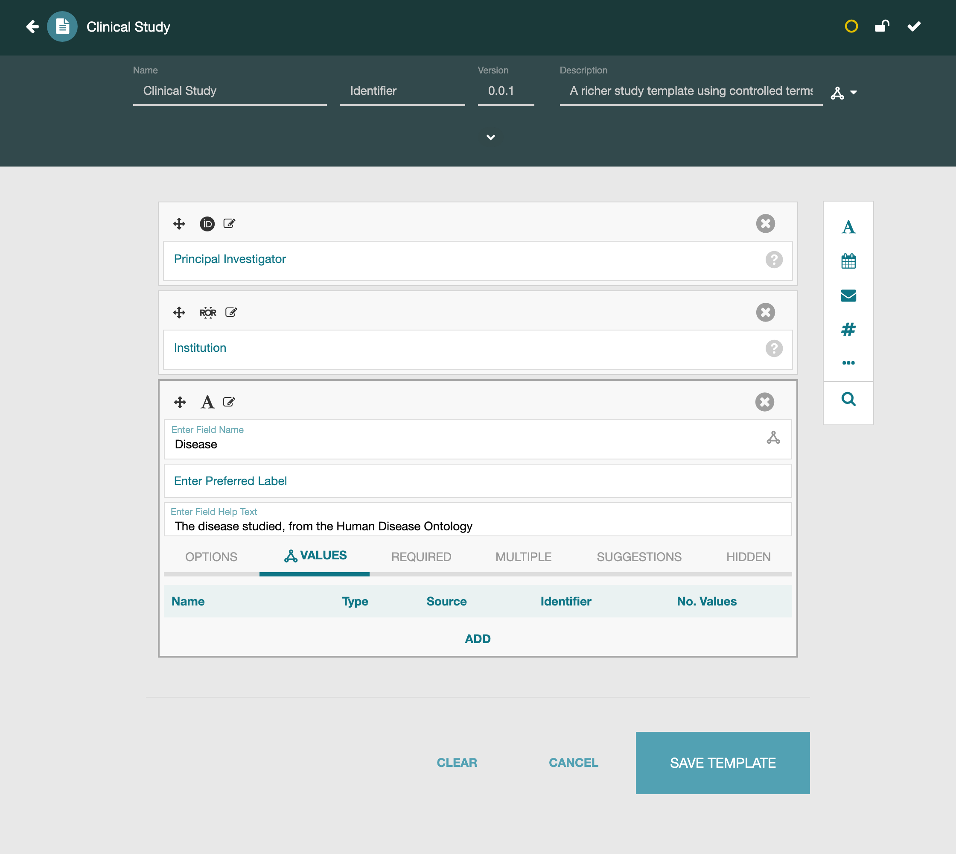Show help for Institution field
This screenshot has height=854, width=956.
coord(774,348)
